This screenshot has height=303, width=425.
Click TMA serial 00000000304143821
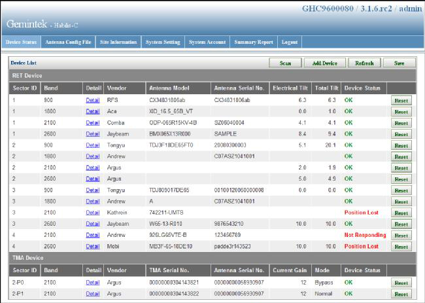[x=174, y=283]
